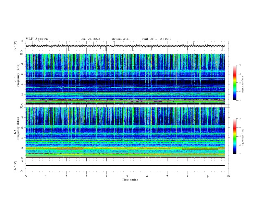Click time axis tick label "7"
Image resolution: width=257 pixels, height=198 pixels.
click(167, 176)
